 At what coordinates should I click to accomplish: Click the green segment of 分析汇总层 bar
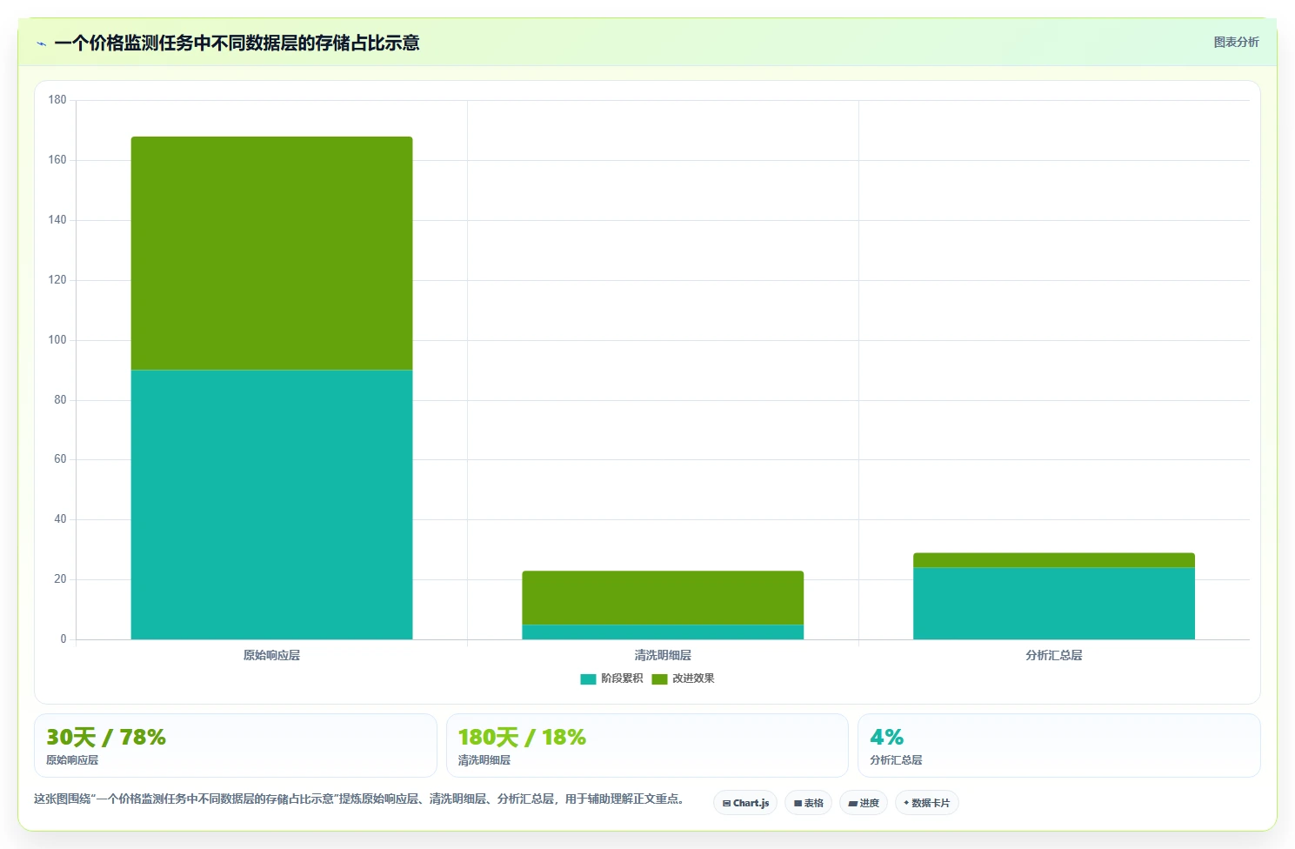click(1053, 560)
